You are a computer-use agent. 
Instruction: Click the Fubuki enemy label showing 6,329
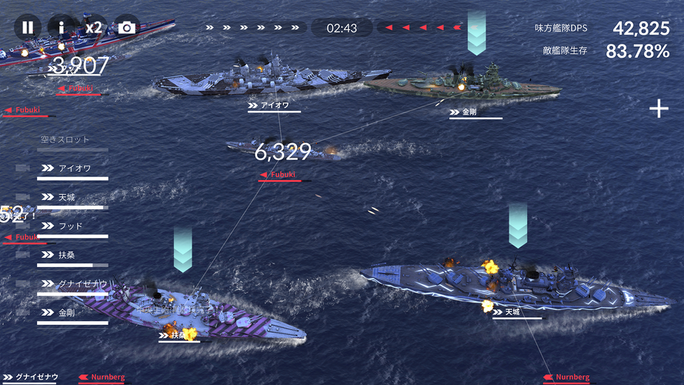(x=284, y=175)
